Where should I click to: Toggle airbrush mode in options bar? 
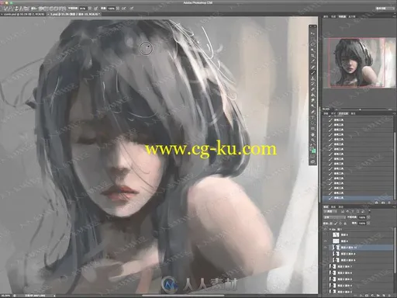click(124, 9)
